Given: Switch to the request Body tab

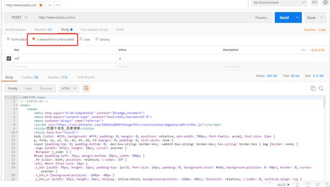Looking at the screenshot, I should (x=67, y=30).
